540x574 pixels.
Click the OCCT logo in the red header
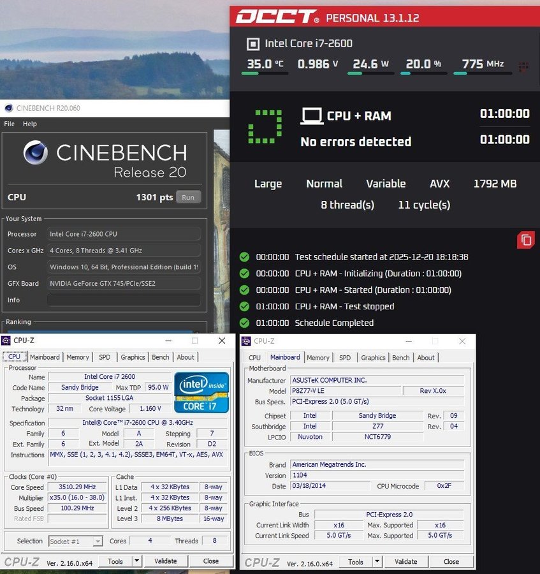point(277,17)
